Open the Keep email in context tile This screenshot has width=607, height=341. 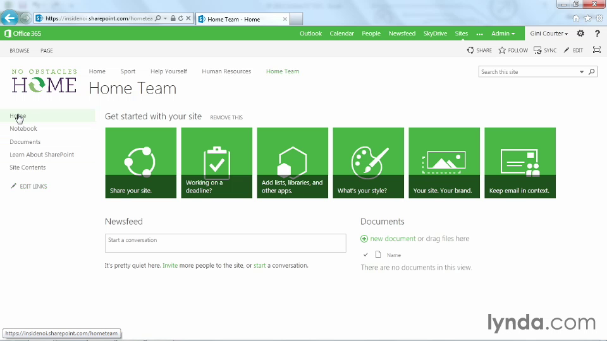click(x=520, y=163)
